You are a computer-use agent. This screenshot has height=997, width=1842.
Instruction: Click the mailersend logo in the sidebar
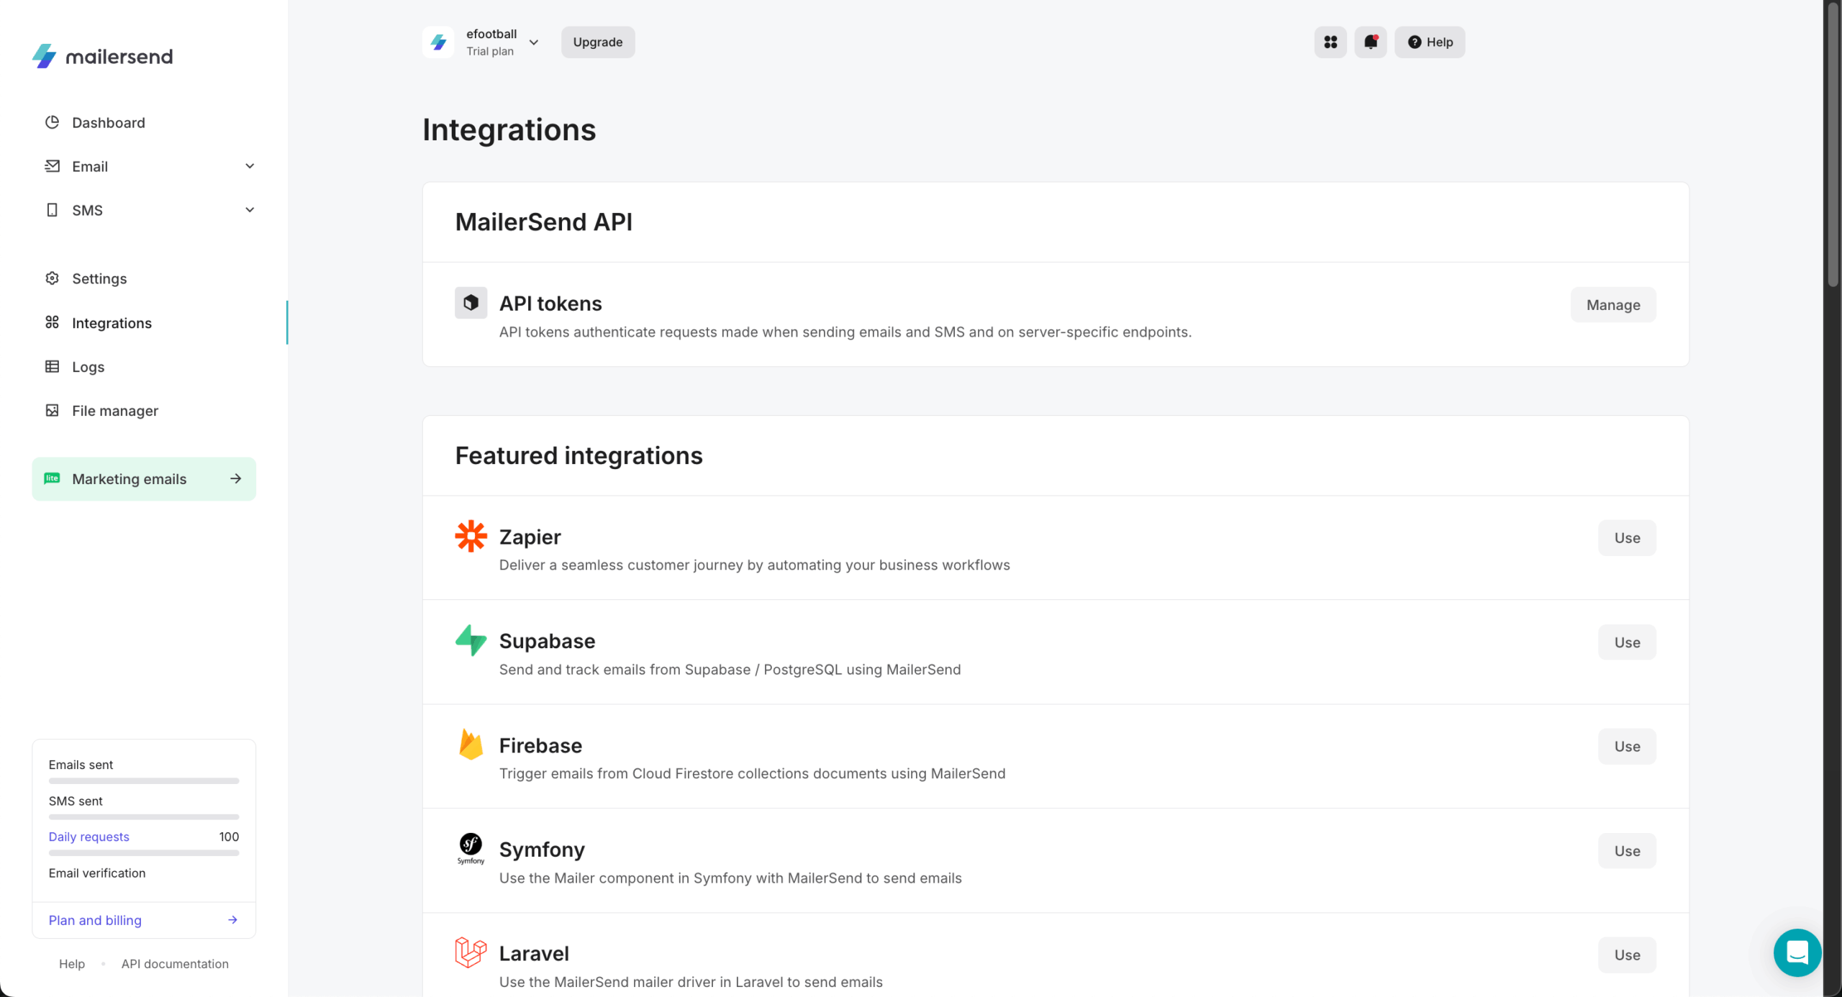coord(102,56)
